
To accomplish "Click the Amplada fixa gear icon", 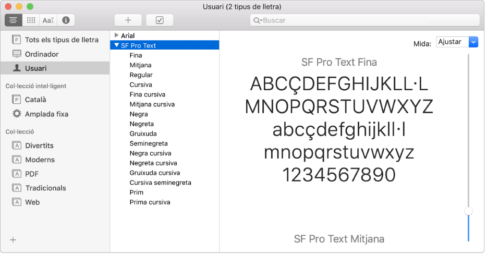I will [x=17, y=114].
